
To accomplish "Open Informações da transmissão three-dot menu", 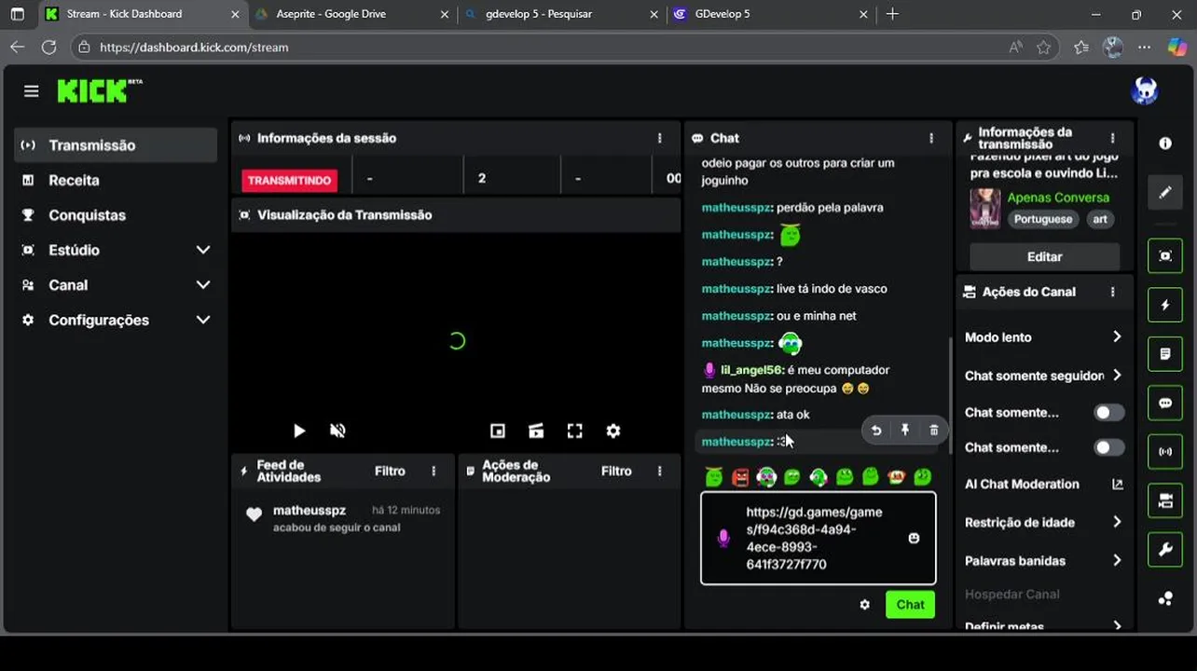I will (1112, 138).
